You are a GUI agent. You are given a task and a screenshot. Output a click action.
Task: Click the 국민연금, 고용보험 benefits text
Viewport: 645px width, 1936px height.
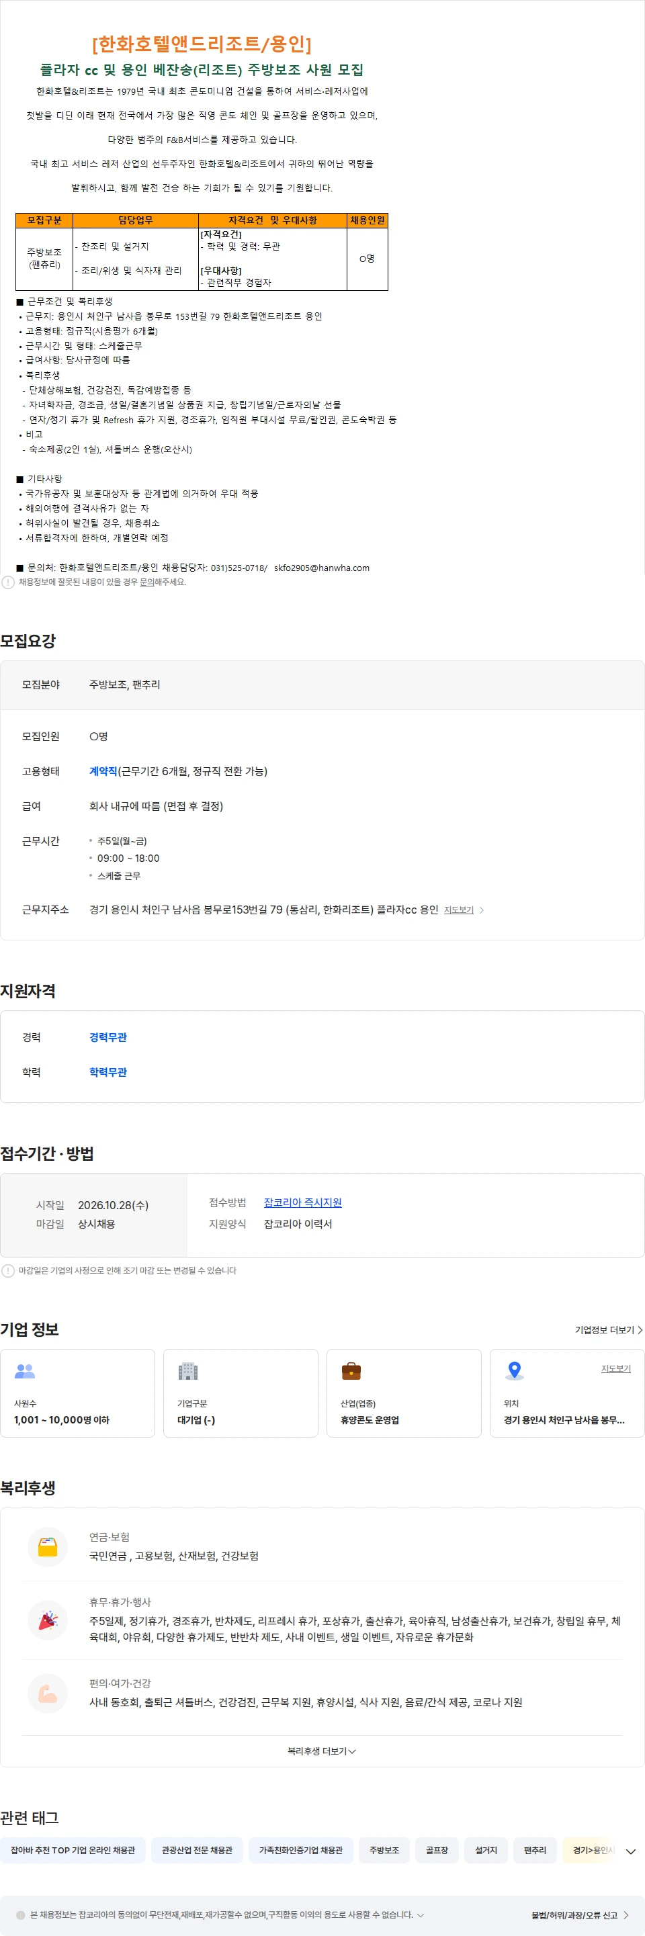(x=173, y=1555)
